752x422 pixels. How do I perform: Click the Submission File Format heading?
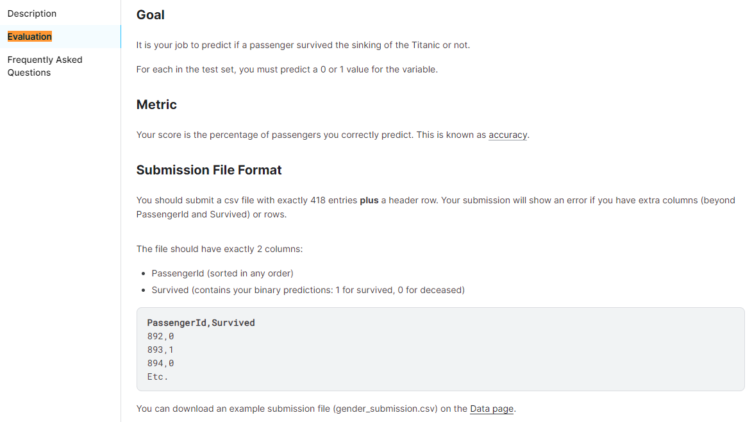pos(209,170)
